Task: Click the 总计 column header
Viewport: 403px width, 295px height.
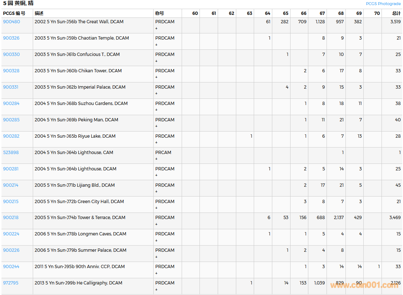Action: pos(396,13)
